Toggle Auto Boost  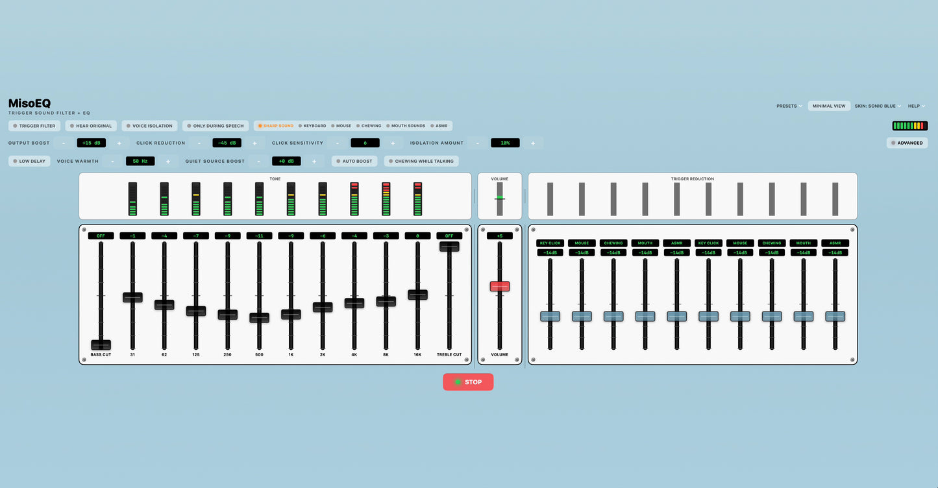tap(355, 161)
